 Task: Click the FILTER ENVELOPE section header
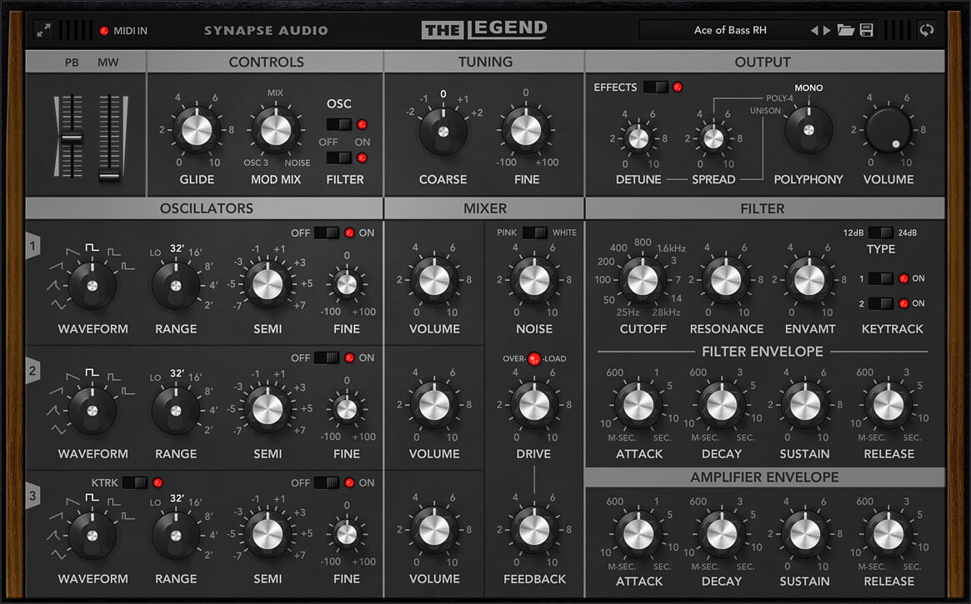[763, 352]
